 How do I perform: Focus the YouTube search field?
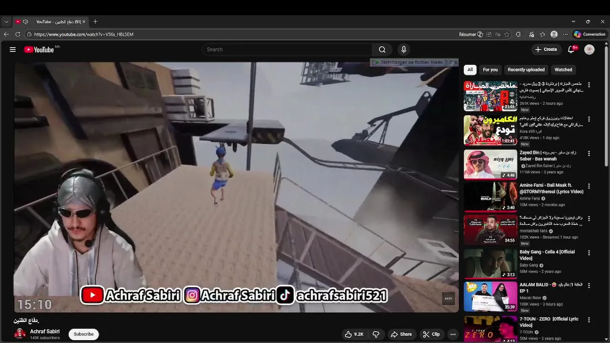(287, 50)
